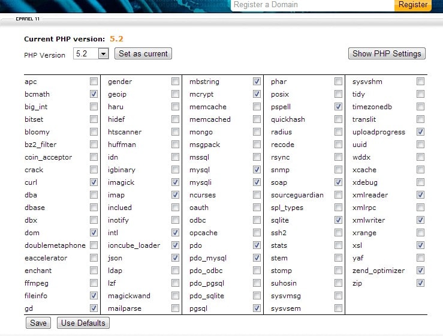The width and height of the screenshot is (443, 336).
Task: Uncheck the ioncube_loader checkbox
Action: (x=175, y=245)
